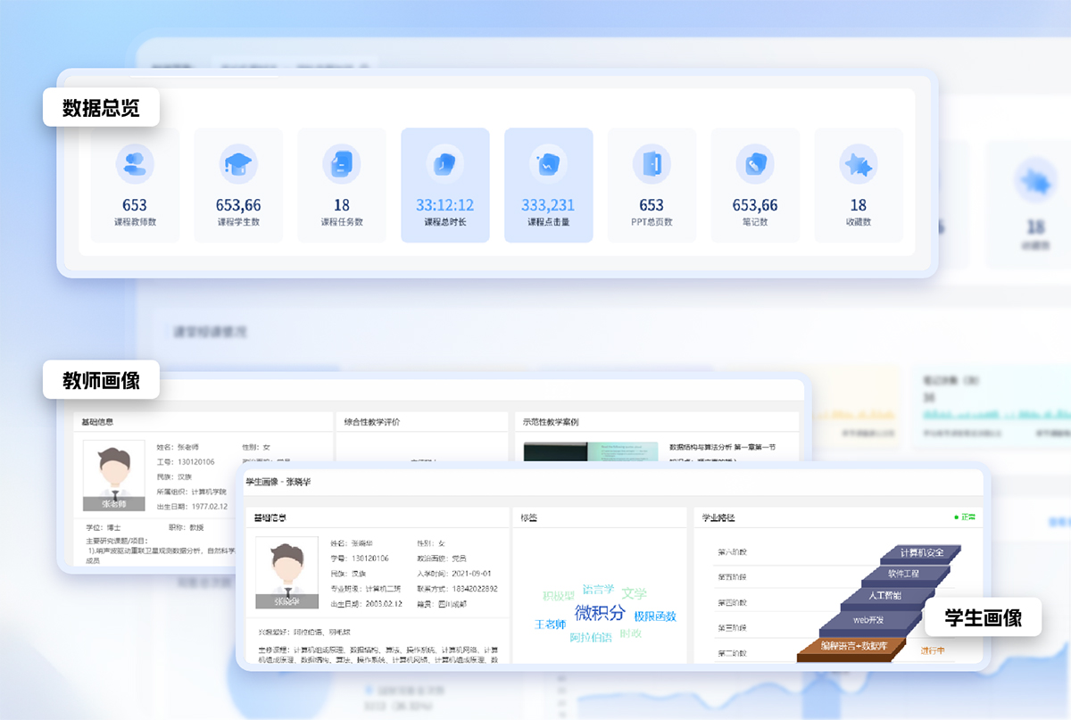The width and height of the screenshot is (1071, 720).
Task: Click the 笔记数 notes icon
Action: (x=755, y=164)
